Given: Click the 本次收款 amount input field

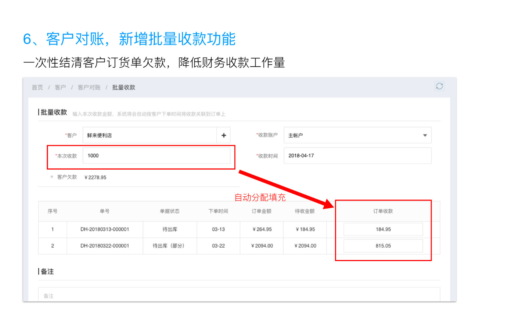Looking at the screenshot, I should pos(156,156).
